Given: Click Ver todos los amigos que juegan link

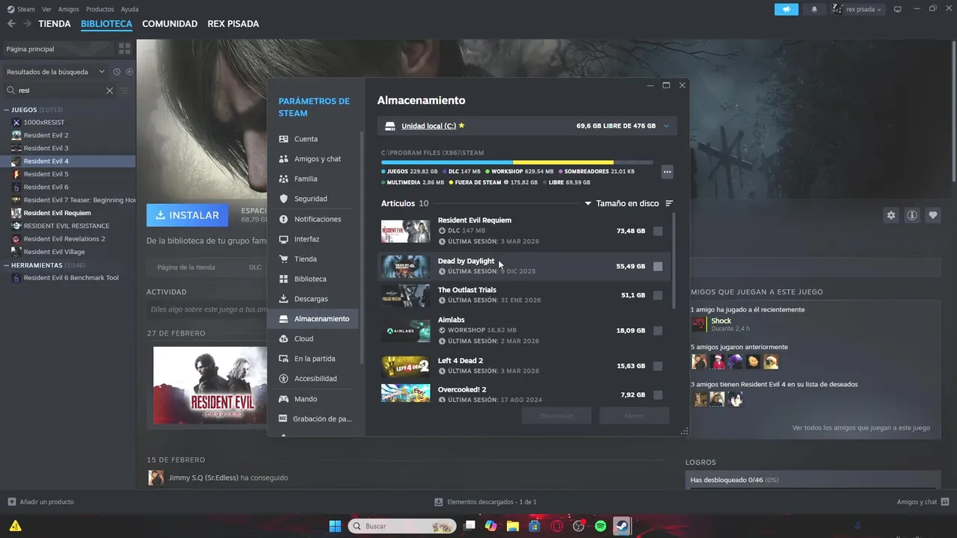Looking at the screenshot, I should [x=861, y=427].
